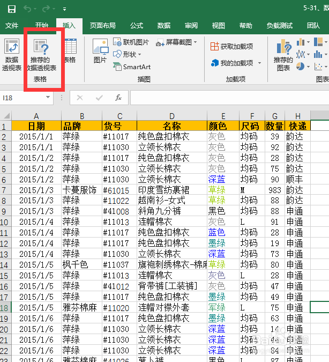Select row 7 header

[5, 190]
